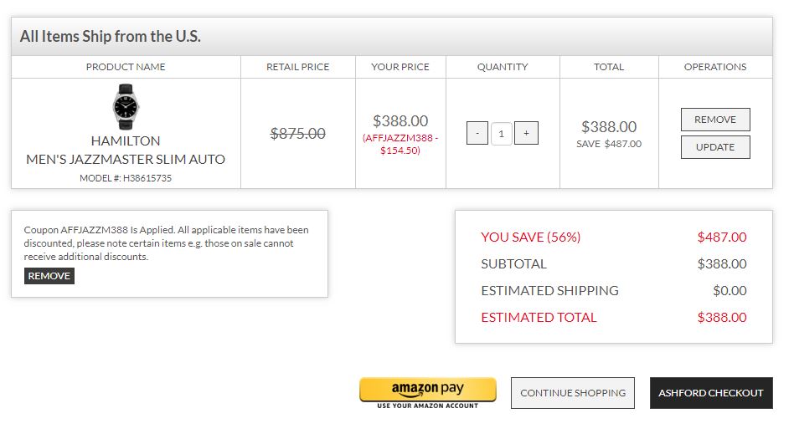Click the Quantity column header
Viewport: 794px width, 434px height.
[503, 67]
